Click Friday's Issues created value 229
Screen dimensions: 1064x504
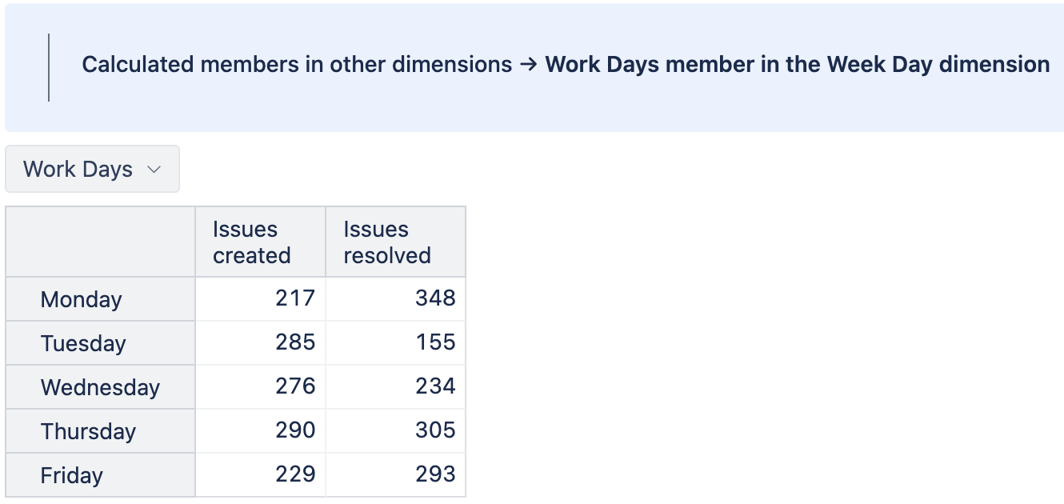[295, 474]
